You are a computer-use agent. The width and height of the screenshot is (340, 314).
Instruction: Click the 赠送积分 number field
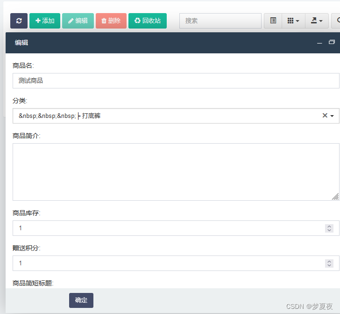(176, 263)
